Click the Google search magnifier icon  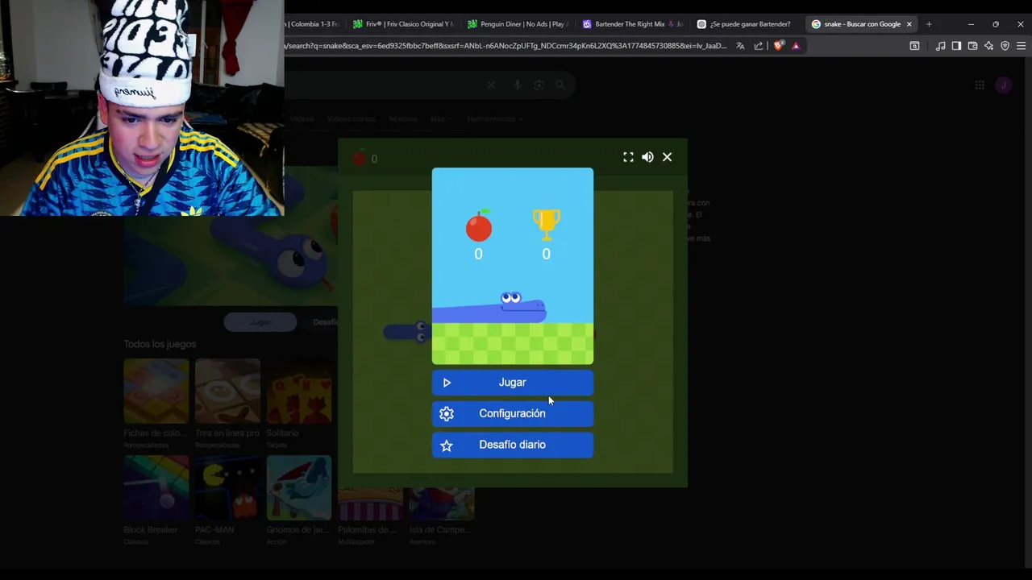pyautogui.click(x=560, y=85)
